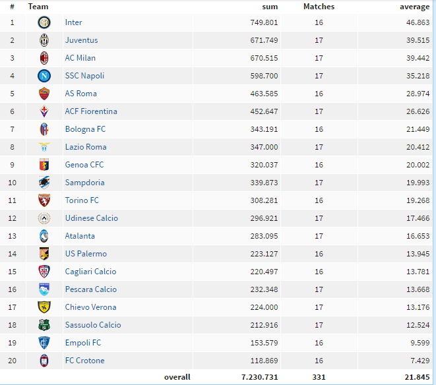This screenshot has height=385, width=436.
Task: Click the Chievo Verona yellow crest
Action: point(44,307)
